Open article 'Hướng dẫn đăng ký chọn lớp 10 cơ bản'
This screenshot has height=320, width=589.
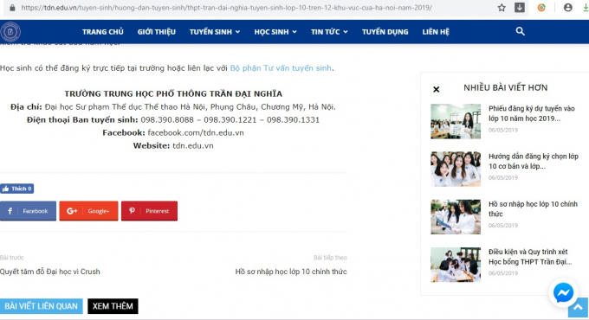[x=534, y=161]
